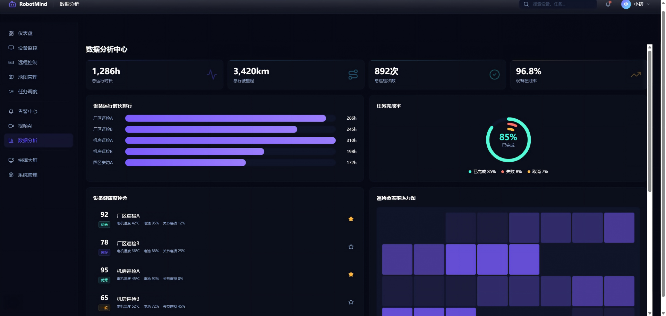Toggle the star for 厂区巡检A

(x=351, y=219)
